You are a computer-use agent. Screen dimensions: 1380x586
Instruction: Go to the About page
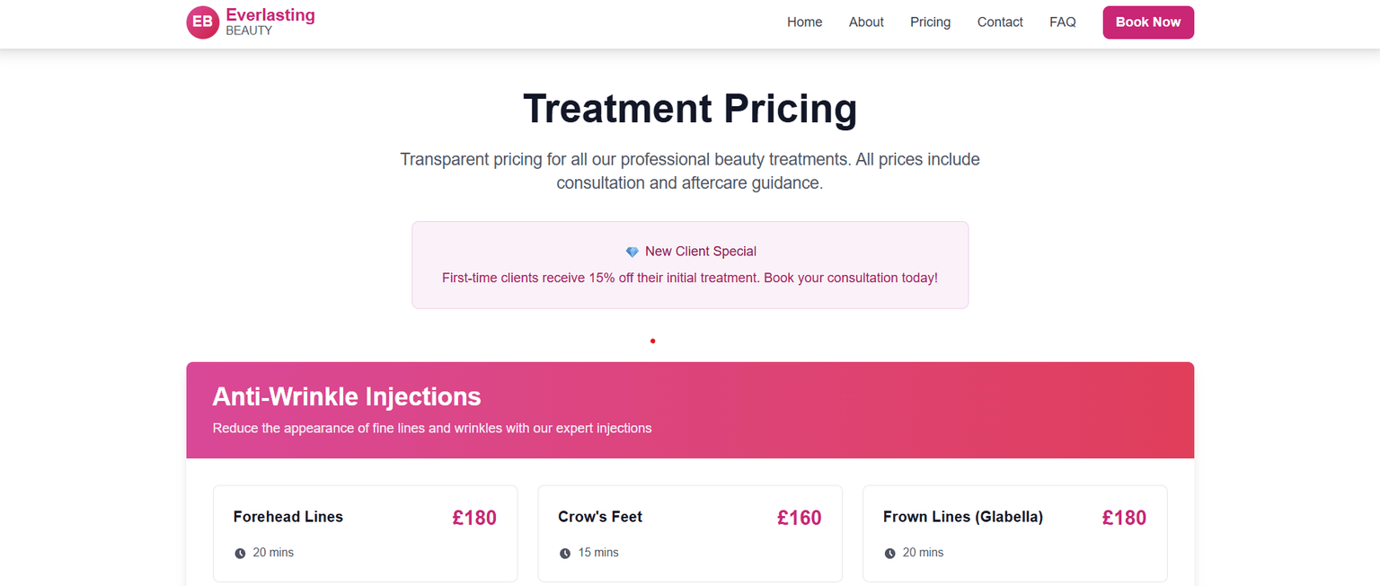866,22
